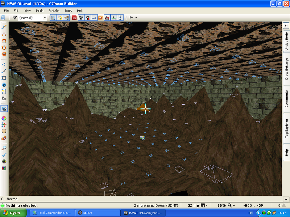Open the Help menu
Screen dimensions: 290x217
(80, 11)
